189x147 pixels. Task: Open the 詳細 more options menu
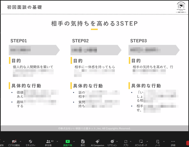173,142
